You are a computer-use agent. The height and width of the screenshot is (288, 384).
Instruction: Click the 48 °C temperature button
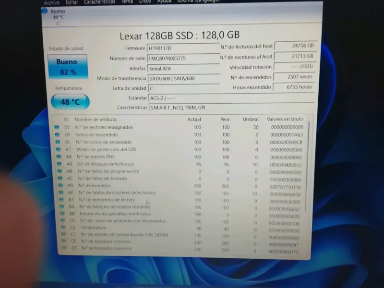coord(70,102)
